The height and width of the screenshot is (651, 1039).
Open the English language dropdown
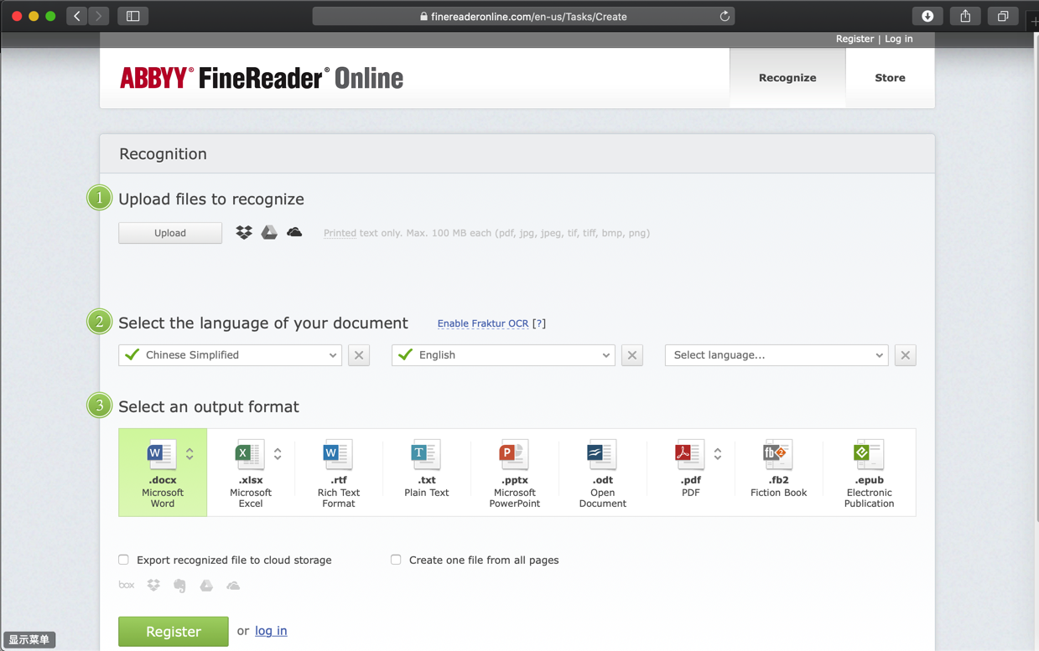(x=504, y=355)
